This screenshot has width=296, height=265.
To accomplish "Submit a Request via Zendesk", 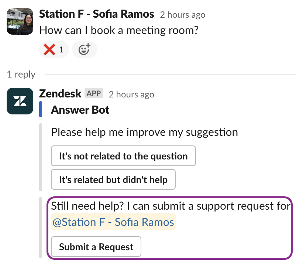I will (96, 247).
